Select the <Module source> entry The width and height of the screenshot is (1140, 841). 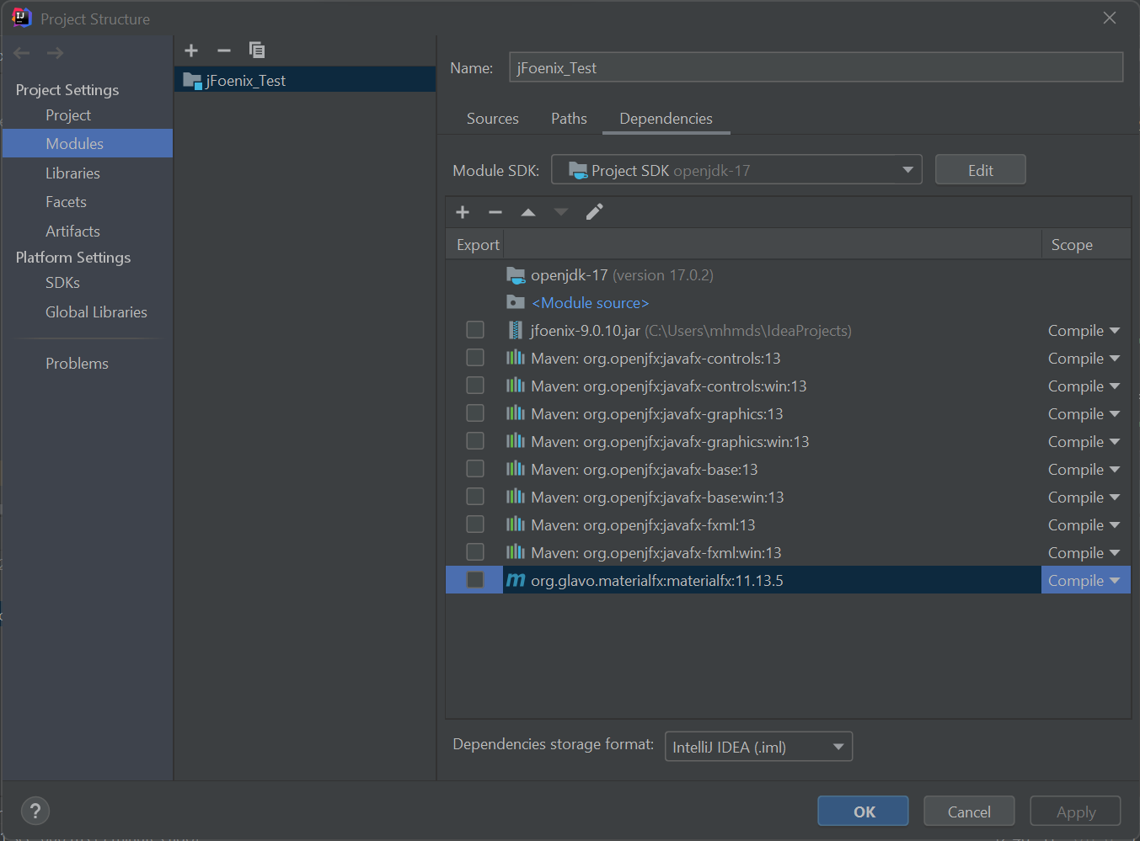pyautogui.click(x=590, y=303)
